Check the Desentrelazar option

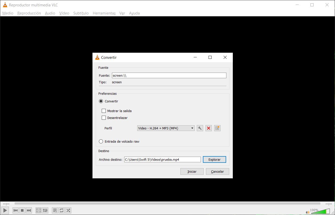(104, 118)
